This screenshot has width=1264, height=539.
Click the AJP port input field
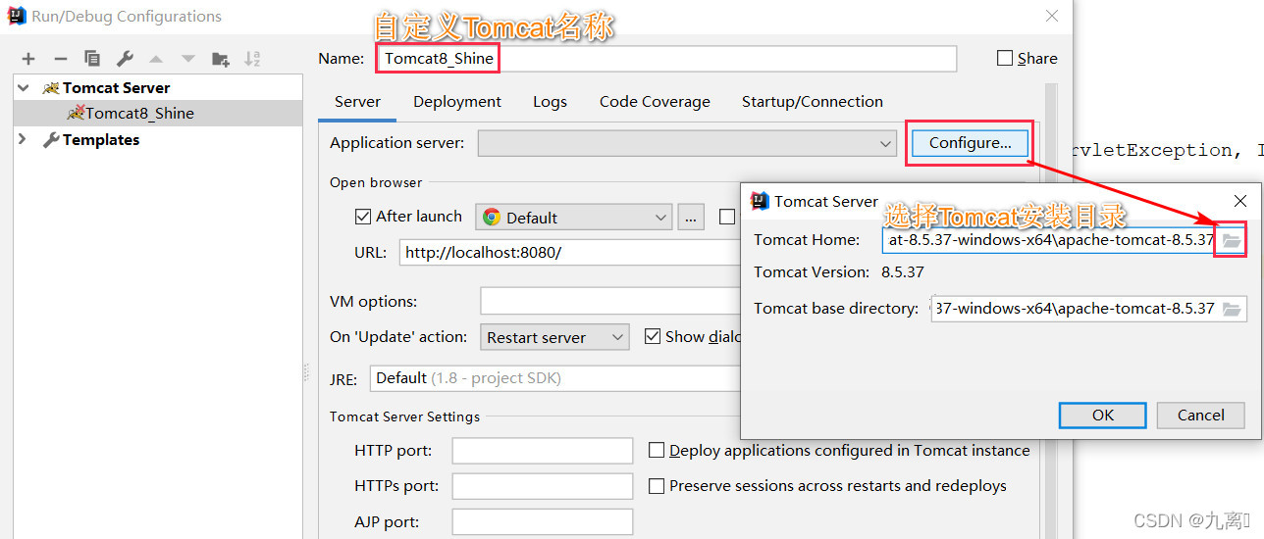(x=542, y=521)
